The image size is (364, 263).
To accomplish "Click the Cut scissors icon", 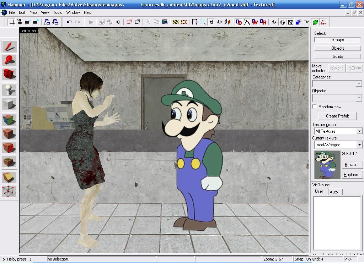I will (148, 22).
